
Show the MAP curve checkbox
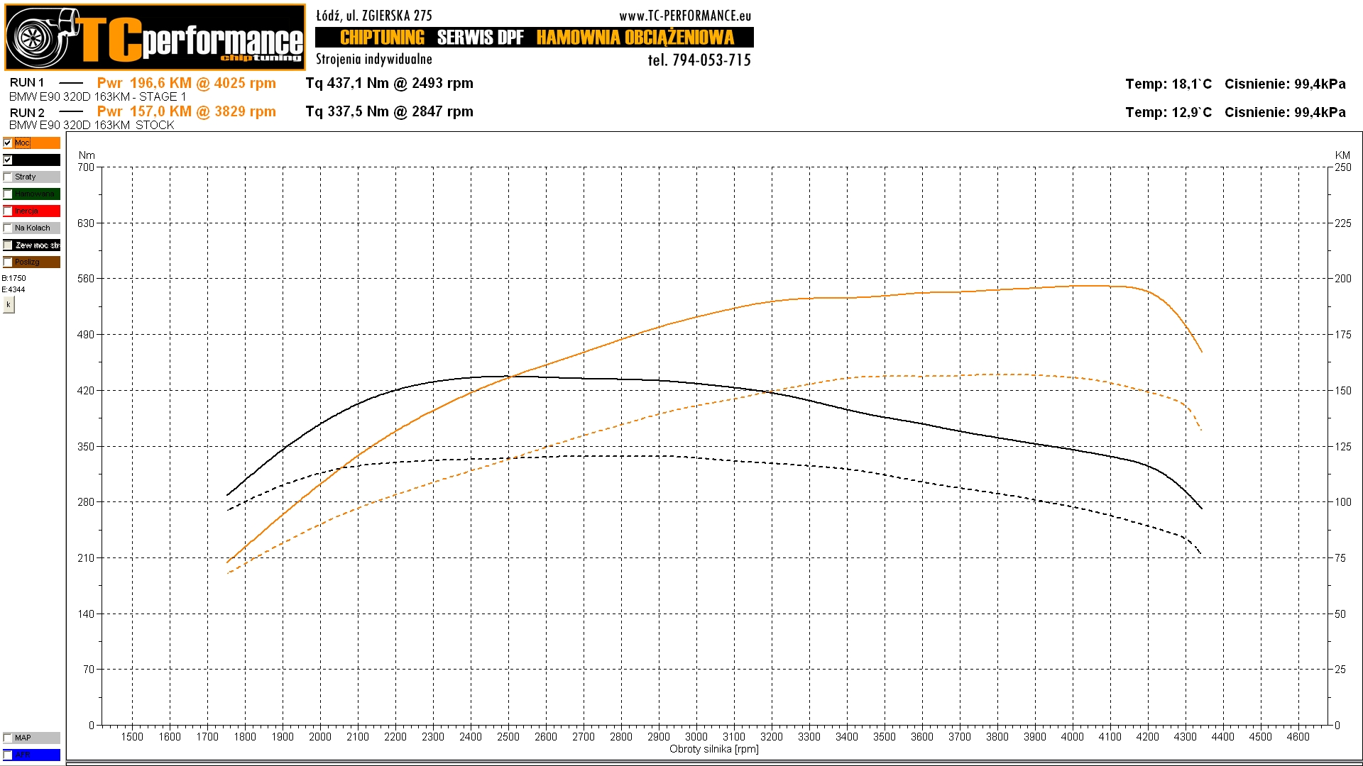pos(8,738)
